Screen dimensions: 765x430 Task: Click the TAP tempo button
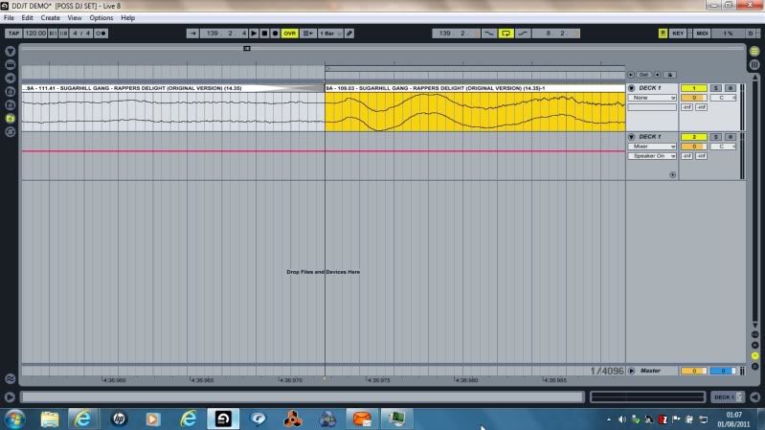coord(13,33)
